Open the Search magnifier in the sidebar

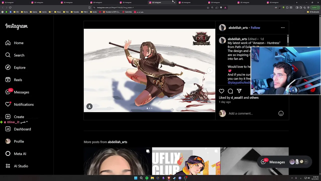[8, 55]
